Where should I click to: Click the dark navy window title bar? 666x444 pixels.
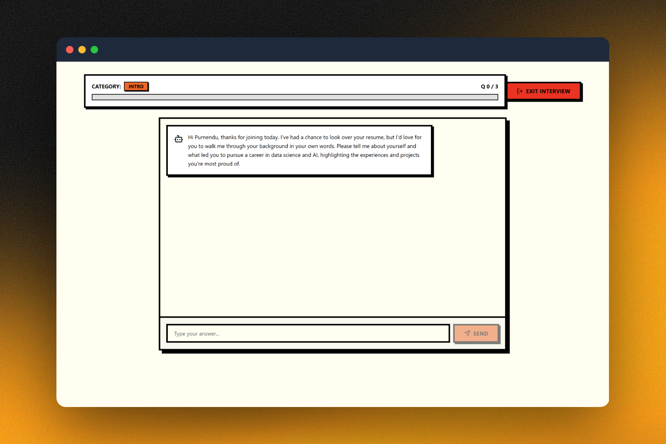tap(339, 50)
